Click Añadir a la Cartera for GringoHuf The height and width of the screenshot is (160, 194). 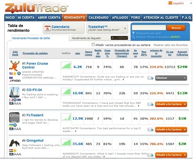pos(171,155)
